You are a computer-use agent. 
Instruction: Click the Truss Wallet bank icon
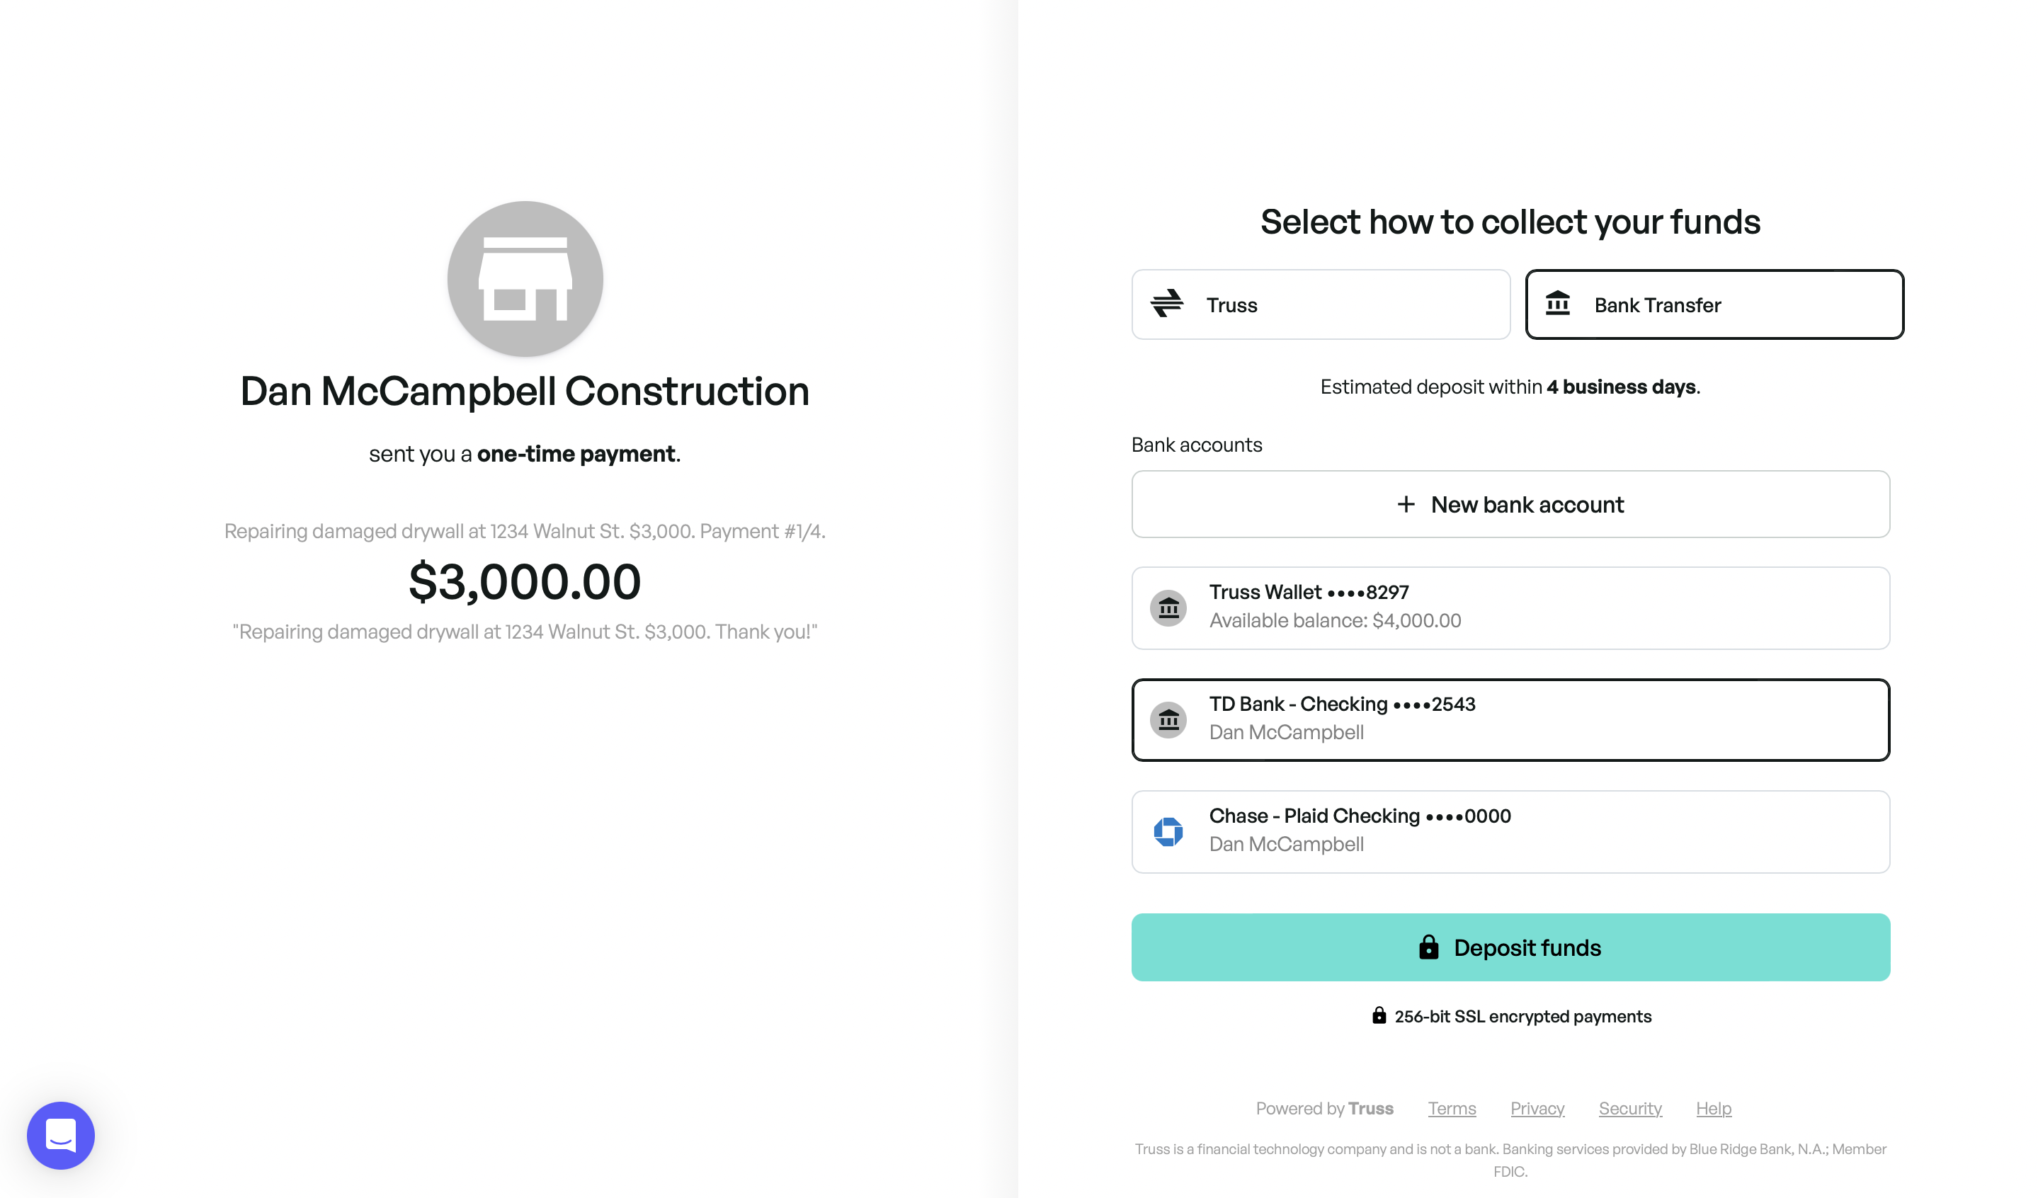pyautogui.click(x=1168, y=608)
